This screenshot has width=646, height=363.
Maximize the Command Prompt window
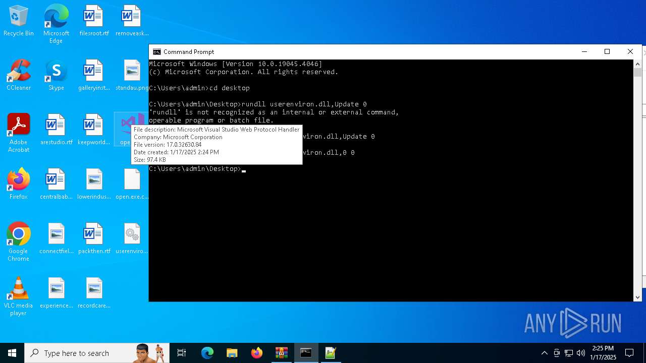[x=607, y=51]
